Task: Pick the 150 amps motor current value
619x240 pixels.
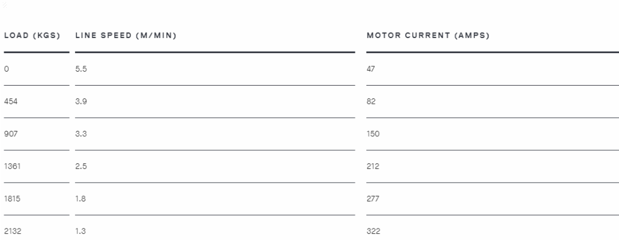Action: tap(372, 134)
